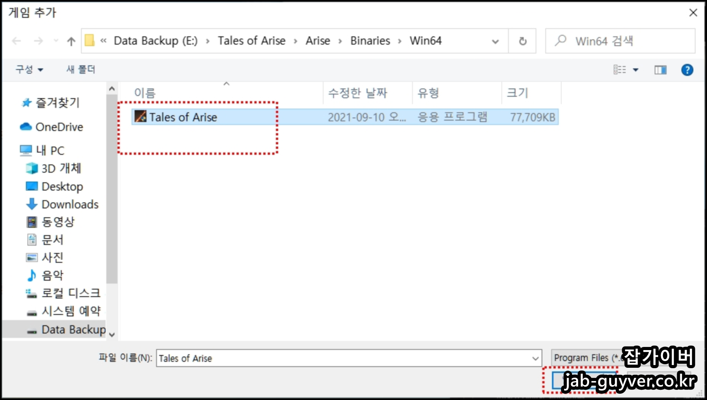Open Desktop in navigation pane

click(54, 187)
